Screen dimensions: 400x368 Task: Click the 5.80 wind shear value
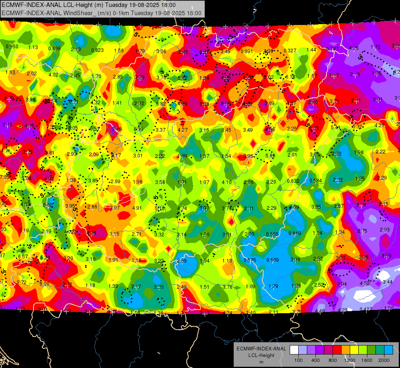pyautogui.click(x=270, y=155)
